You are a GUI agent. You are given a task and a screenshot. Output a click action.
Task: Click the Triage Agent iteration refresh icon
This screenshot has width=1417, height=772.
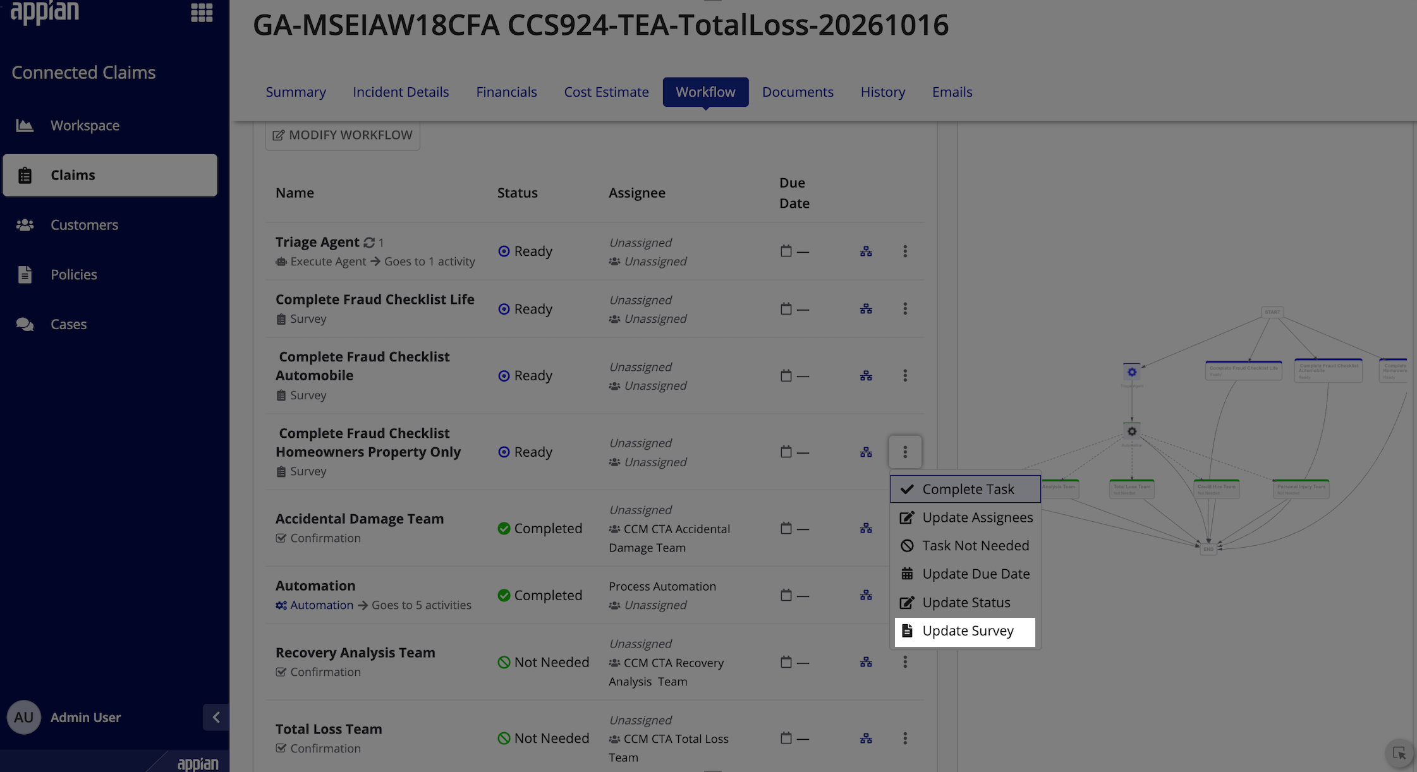[x=369, y=243]
